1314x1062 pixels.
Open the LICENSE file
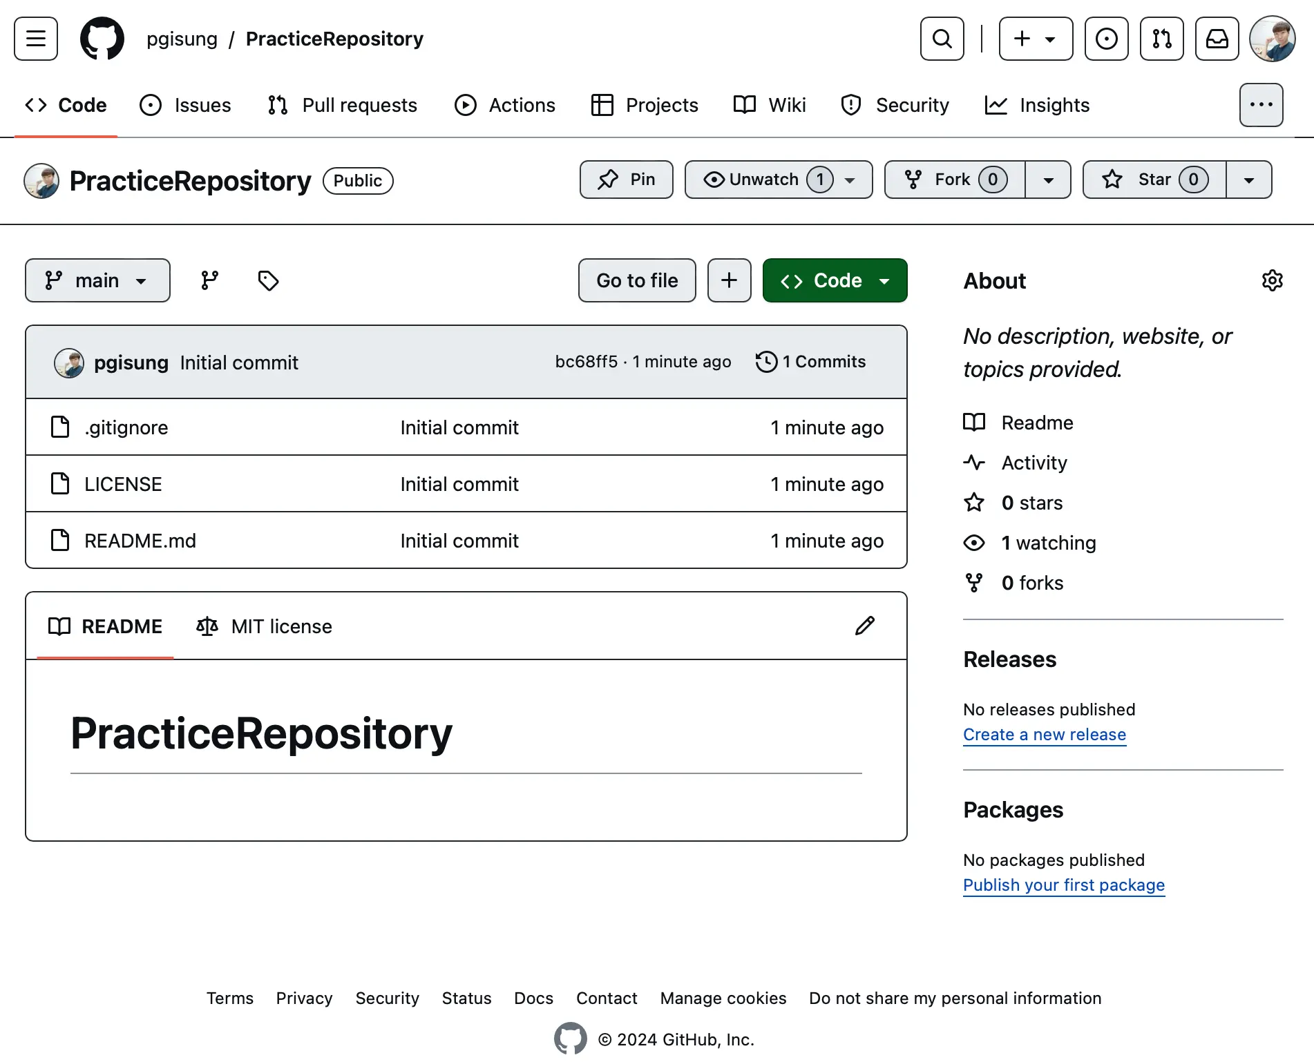(x=123, y=484)
